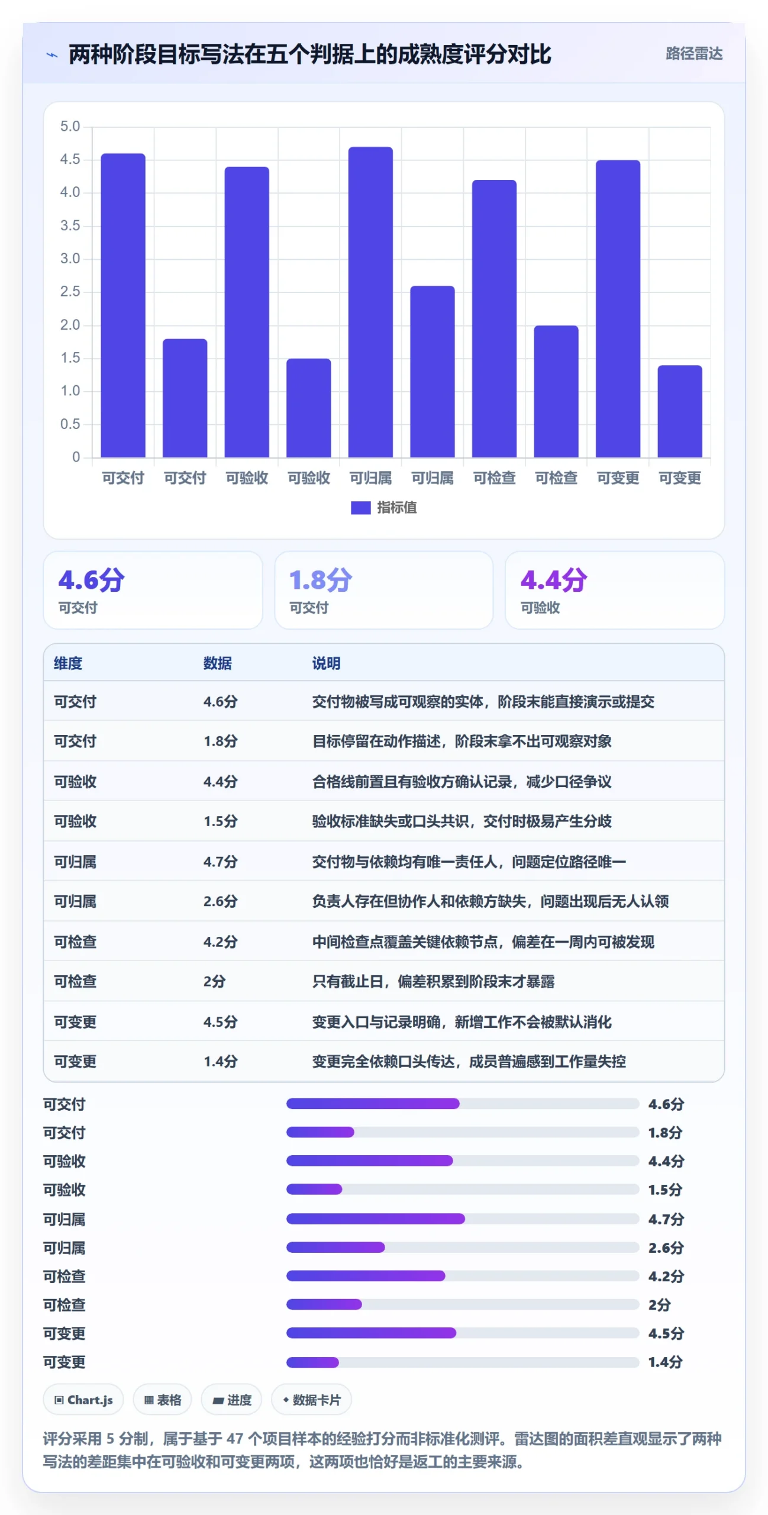Click the 1.5-high 可验收 chart bar
This screenshot has width=768, height=1515.
(309, 408)
